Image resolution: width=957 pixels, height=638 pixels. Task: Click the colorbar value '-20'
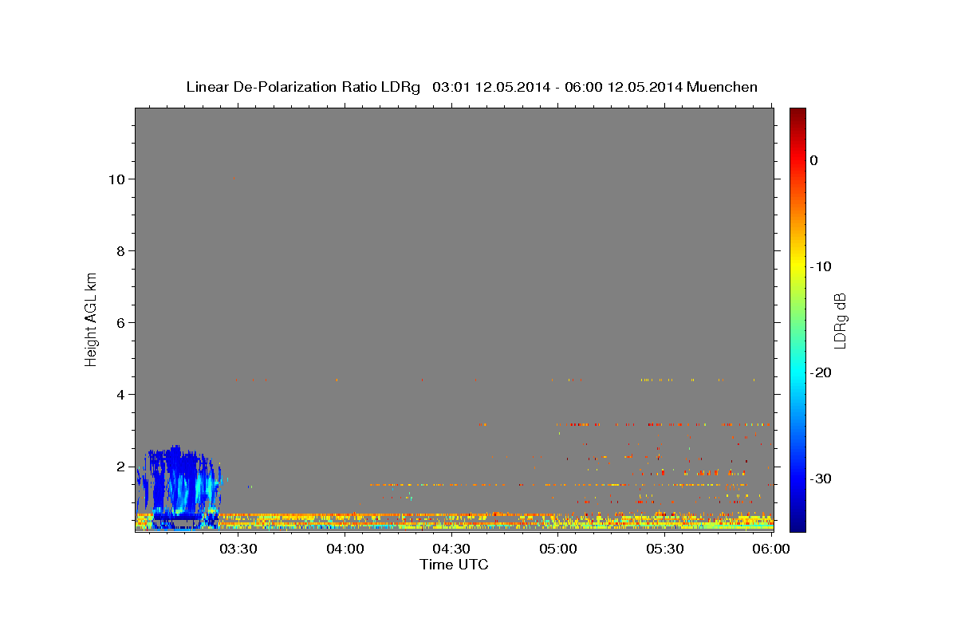(x=821, y=372)
